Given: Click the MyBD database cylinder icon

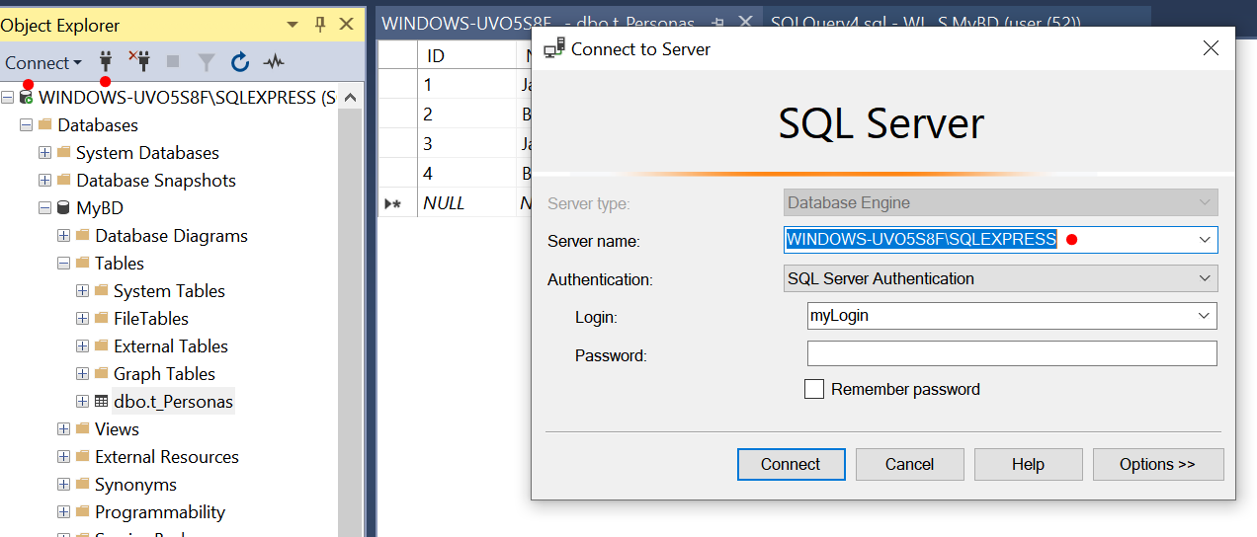Looking at the screenshot, I should click(64, 208).
